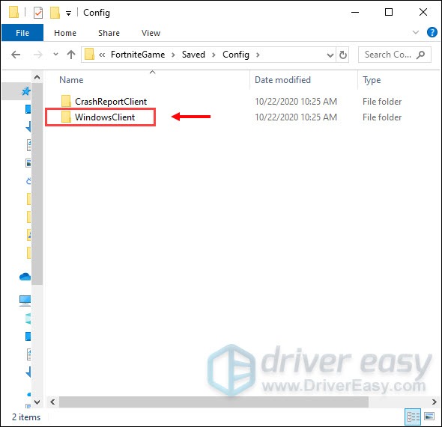The height and width of the screenshot is (427, 442).
Task: Click the WindowsClient folder icon
Action: [x=66, y=117]
